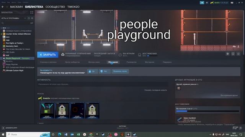Click ДОБАВИТЬ ИГРУ plus button
Viewport: 245px width, 137px height.
point(3,128)
